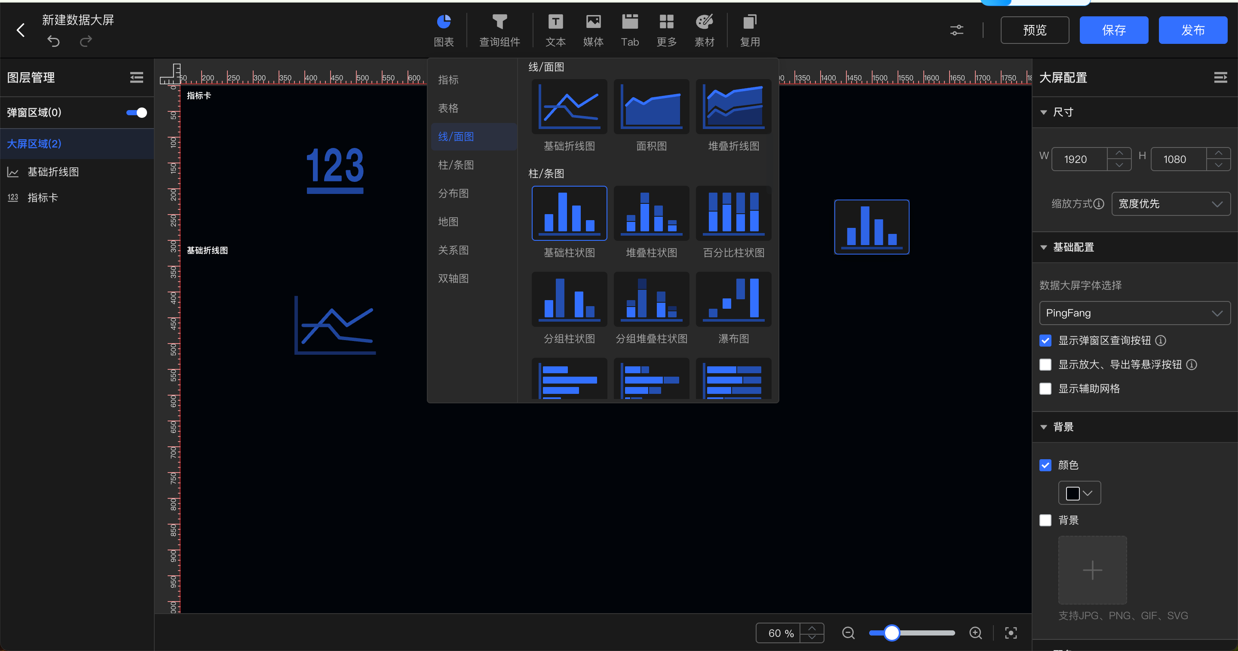The height and width of the screenshot is (651, 1238).
Task: Click the fit-to-screen icon at bottom right
Action: [x=1011, y=633]
